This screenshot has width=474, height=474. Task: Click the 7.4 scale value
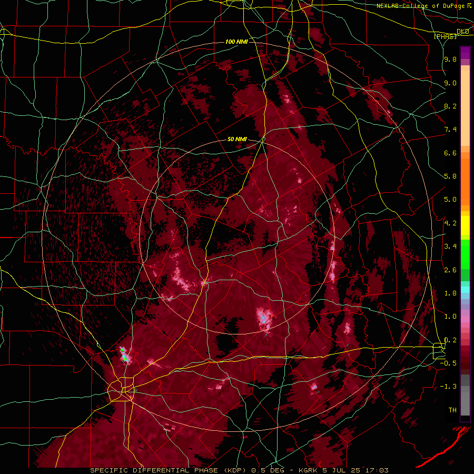point(450,130)
